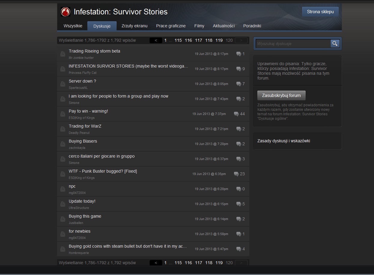
Task: Open 'WTF - Punk Buster bugged? [Fixed]' thread
Action: [103, 171]
